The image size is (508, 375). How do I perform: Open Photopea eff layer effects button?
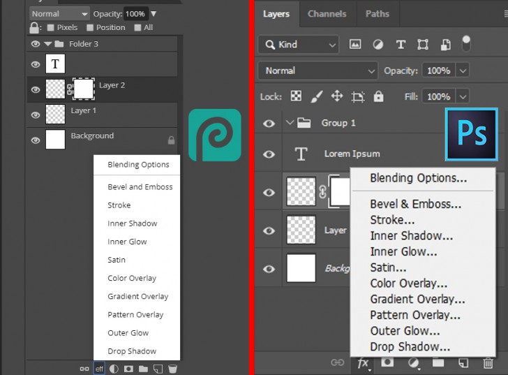click(x=99, y=369)
